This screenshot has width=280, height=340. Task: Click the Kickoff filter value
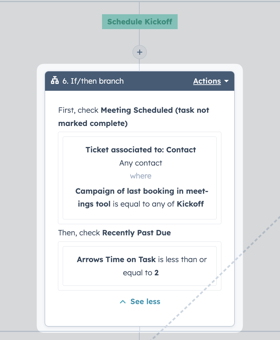[x=190, y=204]
